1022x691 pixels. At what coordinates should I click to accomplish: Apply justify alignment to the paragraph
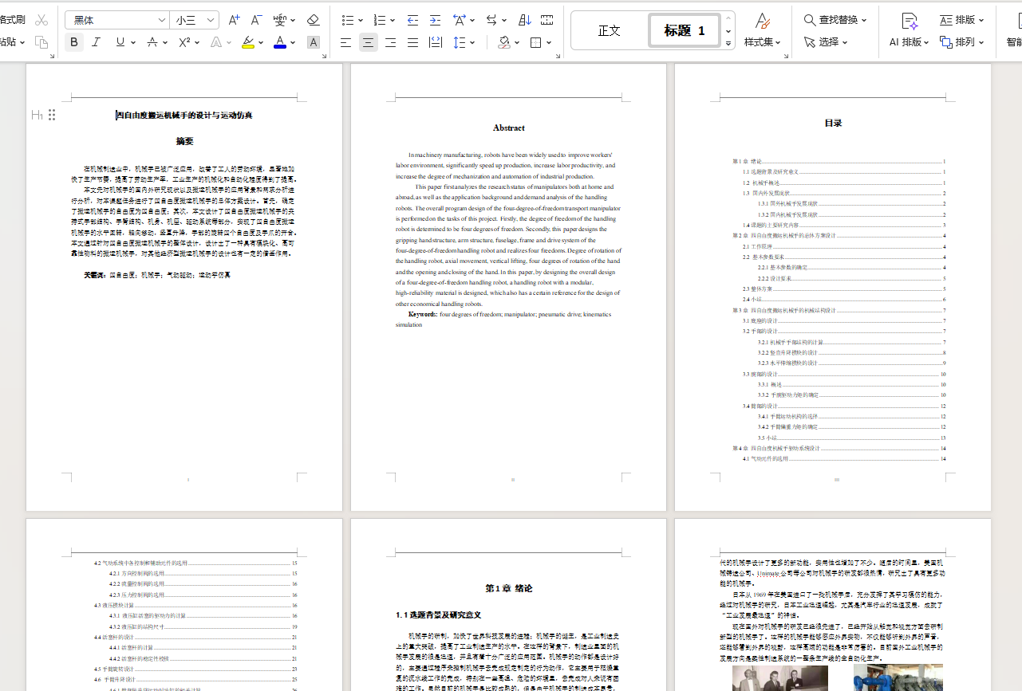point(412,42)
